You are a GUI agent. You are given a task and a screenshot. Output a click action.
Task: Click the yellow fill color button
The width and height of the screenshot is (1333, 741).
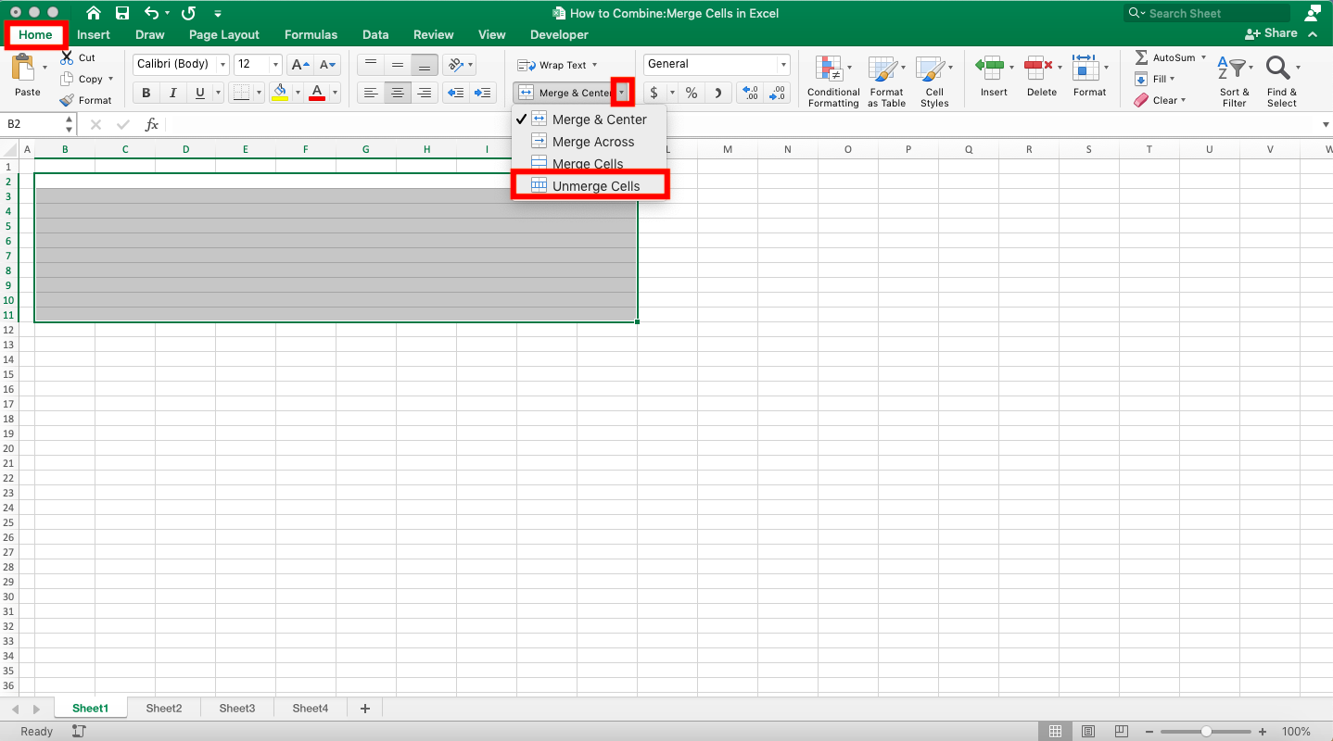pyautogui.click(x=280, y=93)
